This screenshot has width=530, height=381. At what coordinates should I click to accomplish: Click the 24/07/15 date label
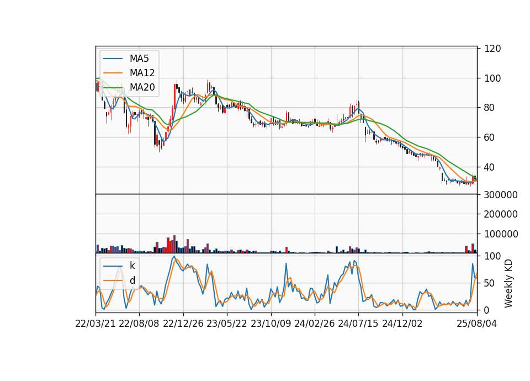[x=358, y=324]
